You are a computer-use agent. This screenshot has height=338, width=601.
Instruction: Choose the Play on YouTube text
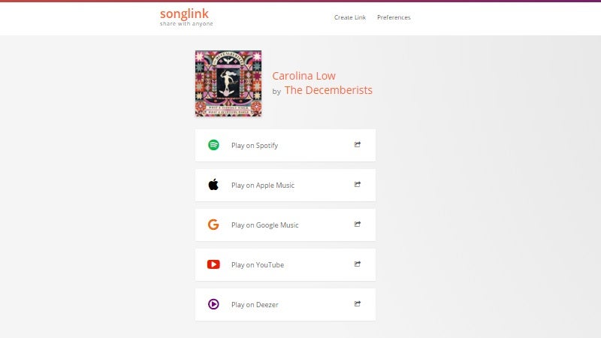coord(258,265)
